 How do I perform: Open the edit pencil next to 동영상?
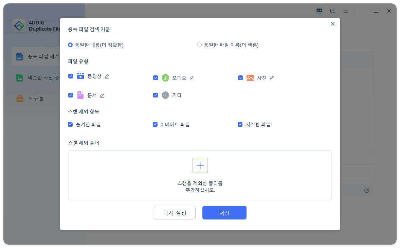click(x=107, y=76)
